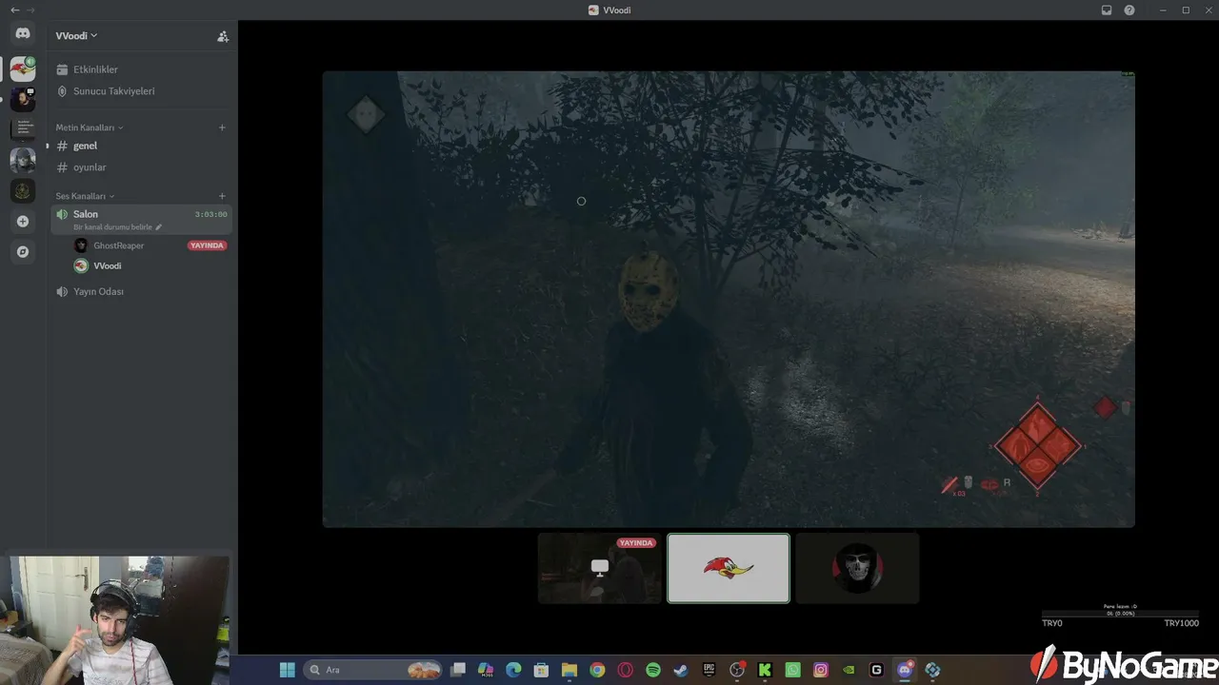The image size is (1219, 685).
Task: Click "Bir kanal durumu belirle" status text
Action: coord(113,227)
